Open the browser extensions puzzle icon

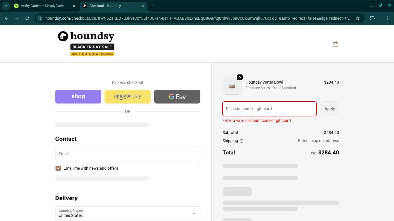tap(372, 18)
